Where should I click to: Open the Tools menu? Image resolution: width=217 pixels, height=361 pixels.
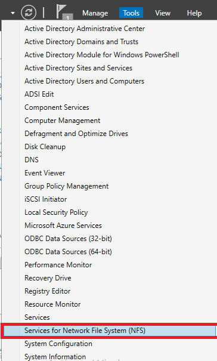(131, 13)
